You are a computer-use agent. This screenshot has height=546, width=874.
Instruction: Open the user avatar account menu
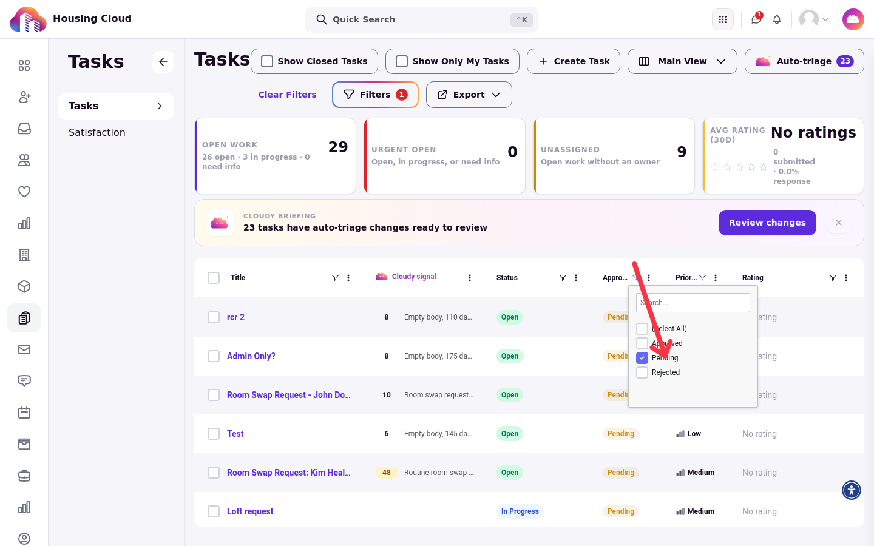coord(814,19)
